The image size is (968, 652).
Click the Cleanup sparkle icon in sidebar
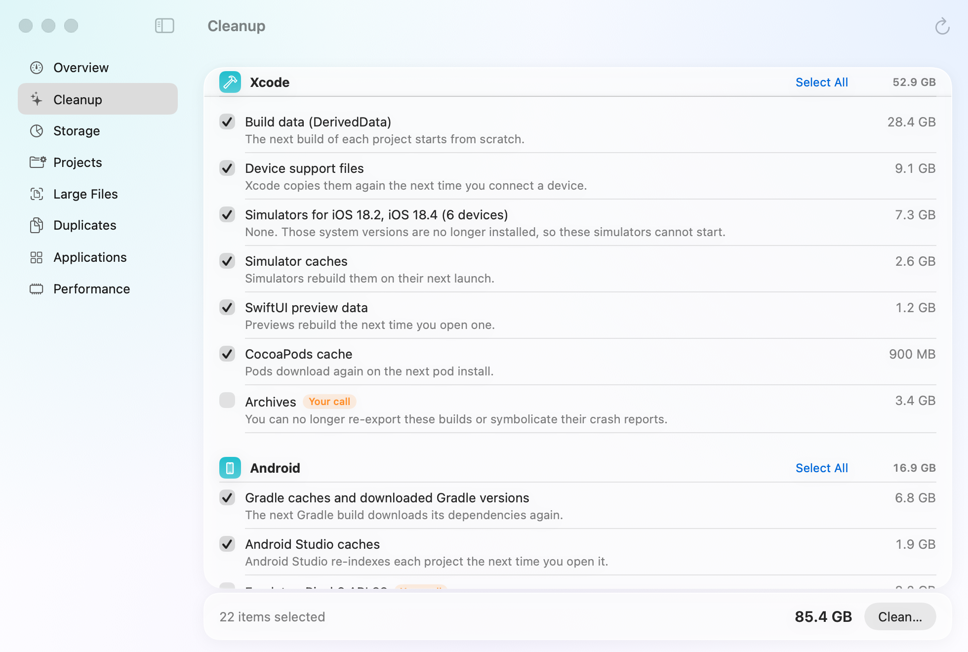tap(37, 99)
